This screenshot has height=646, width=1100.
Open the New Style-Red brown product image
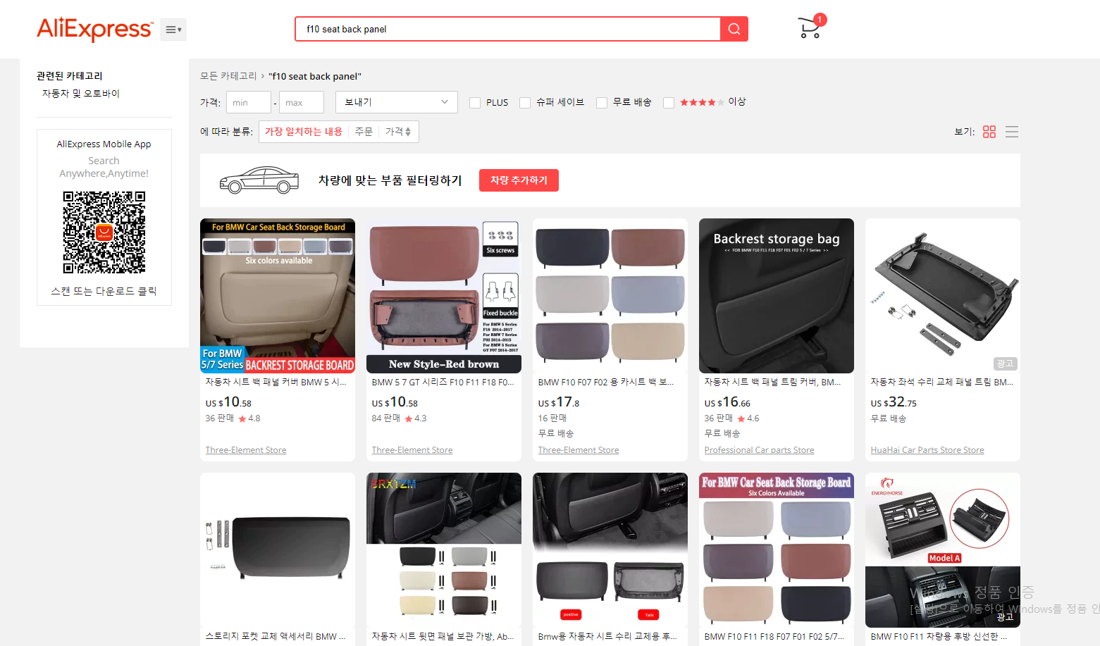coord(444,296)
